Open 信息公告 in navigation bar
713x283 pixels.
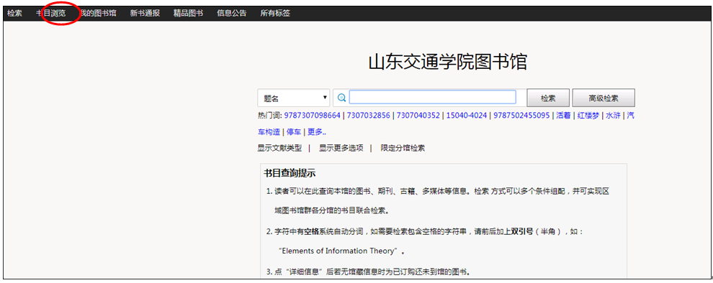[x=232, y=13]
